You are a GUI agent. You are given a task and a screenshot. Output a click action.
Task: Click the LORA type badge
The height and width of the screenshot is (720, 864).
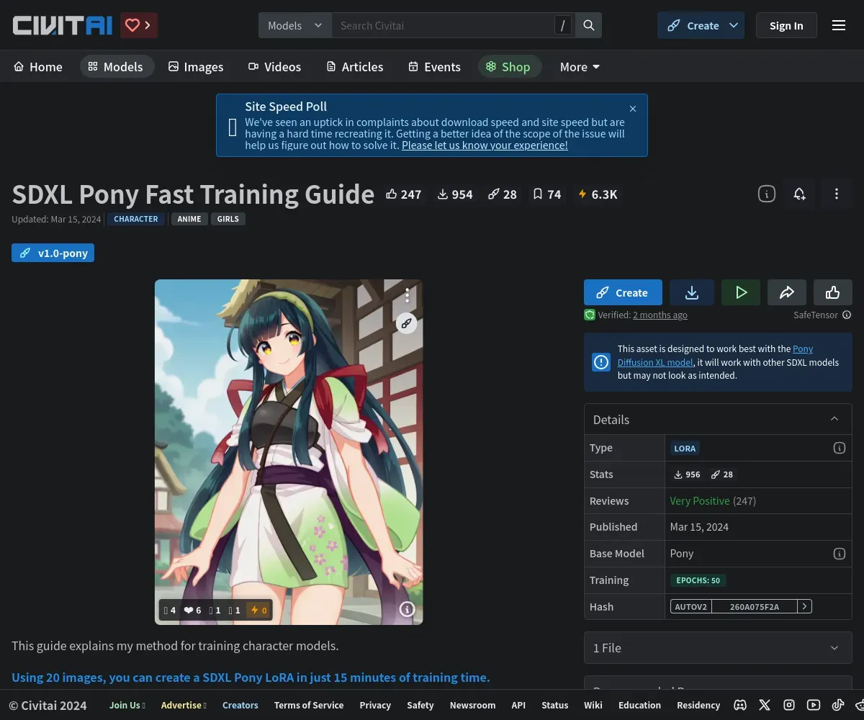click(685, 448)
